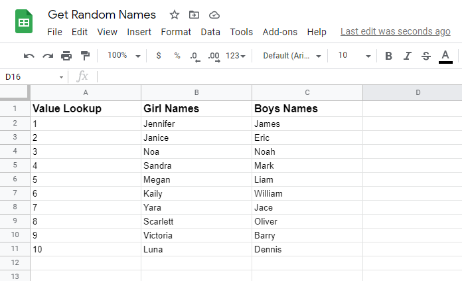Screen dimensions: 462x281
Task: Click the 'Last edit was seconds ago' link
Action: coord(395,31)
